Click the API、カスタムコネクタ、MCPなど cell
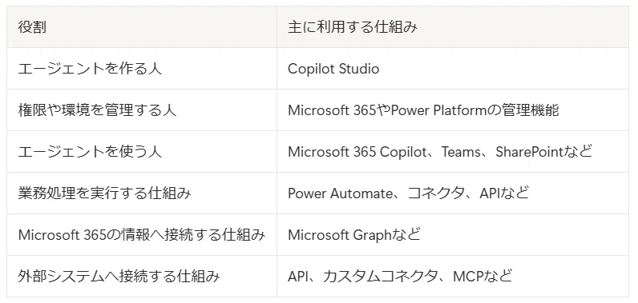 pos(453,277)
